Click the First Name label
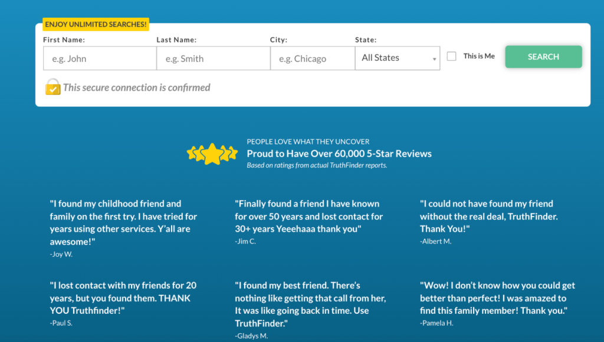 tap(64, 39)
